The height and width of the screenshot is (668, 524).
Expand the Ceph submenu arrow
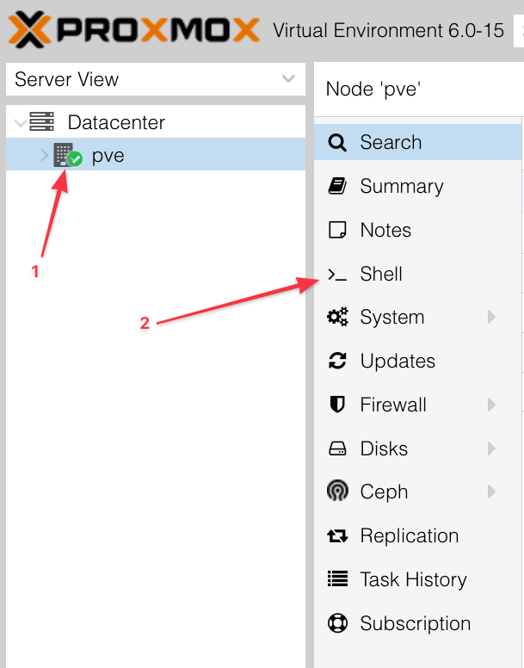[x=491, y=492]
